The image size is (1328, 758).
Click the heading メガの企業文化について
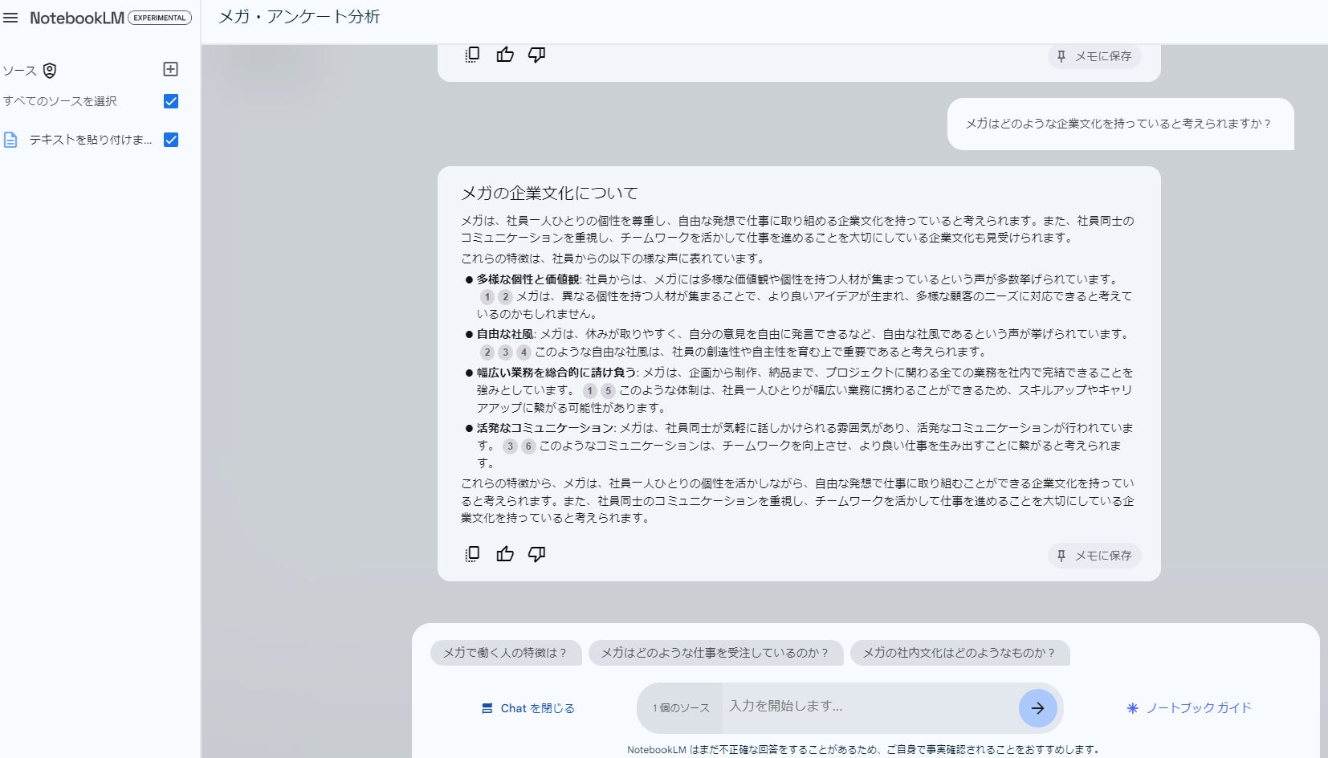(x=550, y=193)
